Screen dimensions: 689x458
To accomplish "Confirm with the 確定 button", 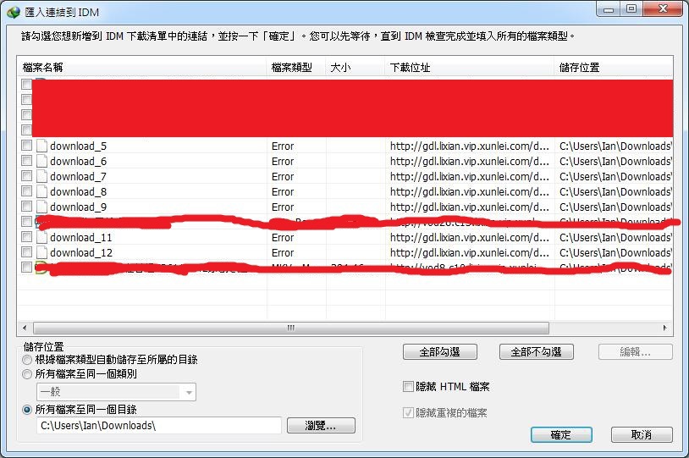I will [x=561, y=434].
